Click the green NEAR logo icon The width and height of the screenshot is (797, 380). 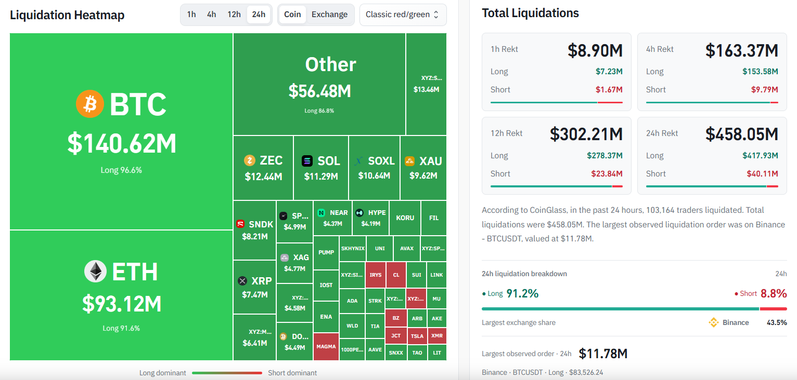click(x=322, y=213)
